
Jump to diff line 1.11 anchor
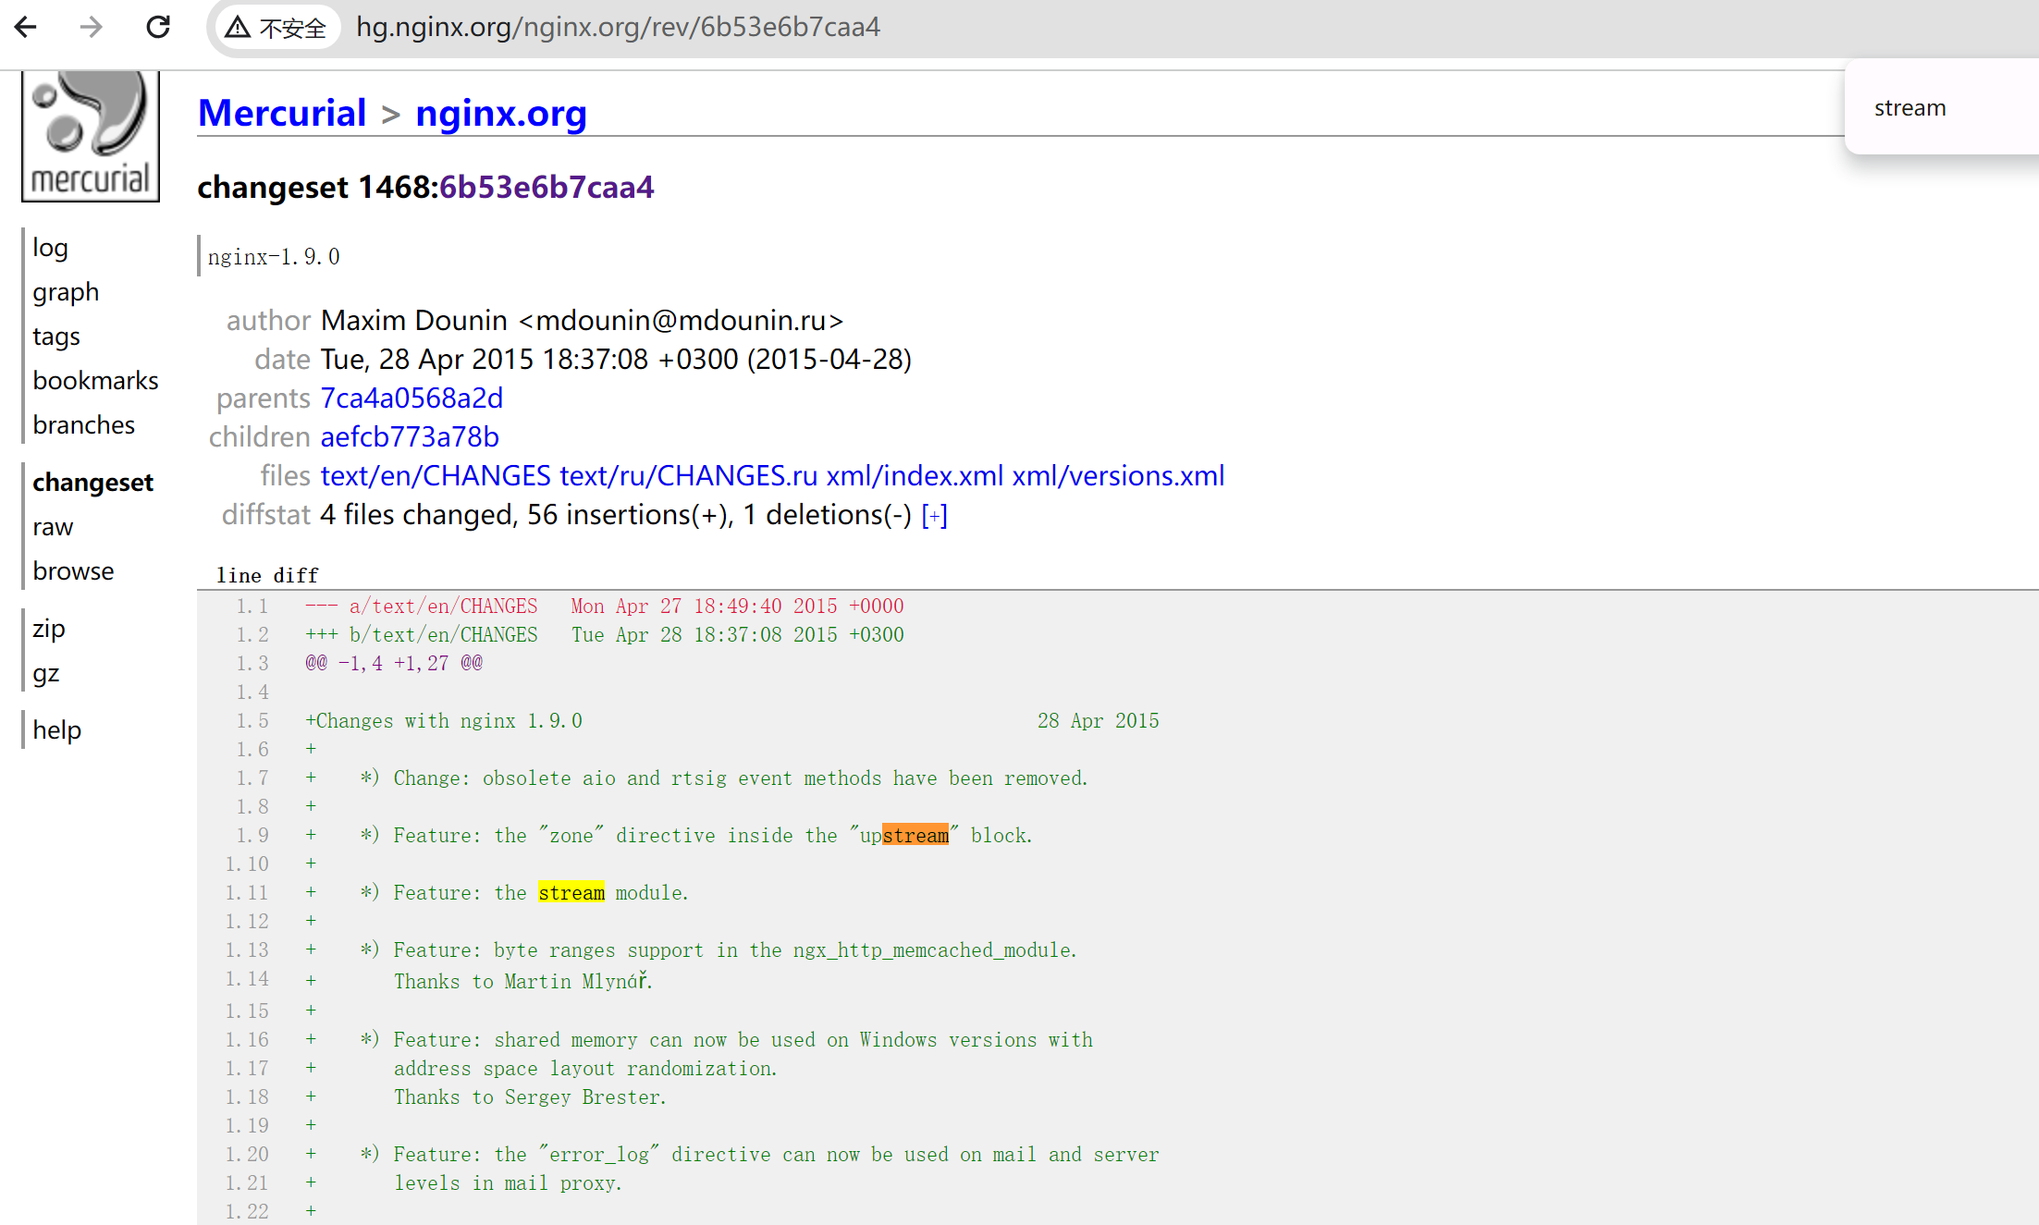click(247, 892)
